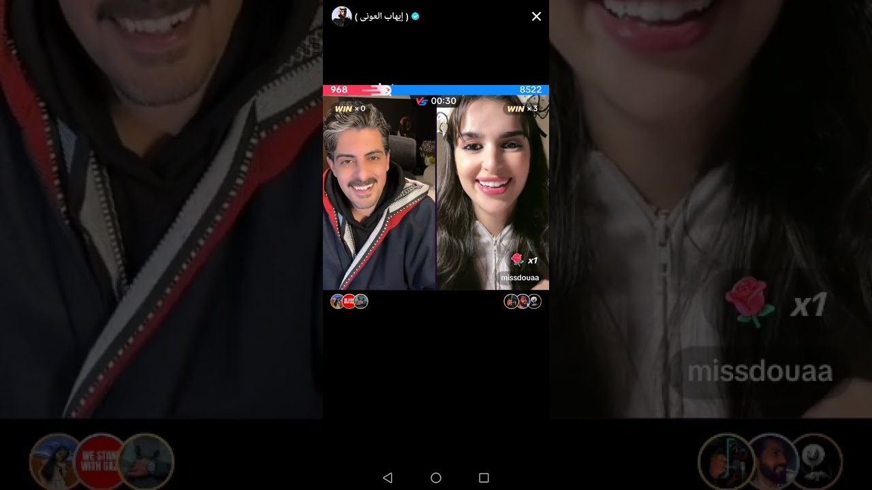Click the 00:30 battle timer
The image size is (872, 490).
(443, 101)
